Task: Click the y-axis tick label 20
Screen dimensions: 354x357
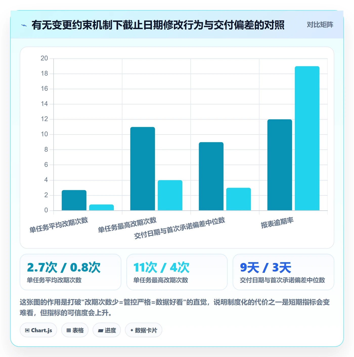Action: pyautogui.click(x=44, y=58)
